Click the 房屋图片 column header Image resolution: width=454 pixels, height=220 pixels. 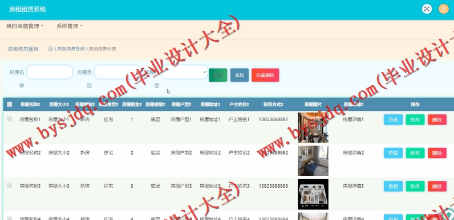point(313,105)
